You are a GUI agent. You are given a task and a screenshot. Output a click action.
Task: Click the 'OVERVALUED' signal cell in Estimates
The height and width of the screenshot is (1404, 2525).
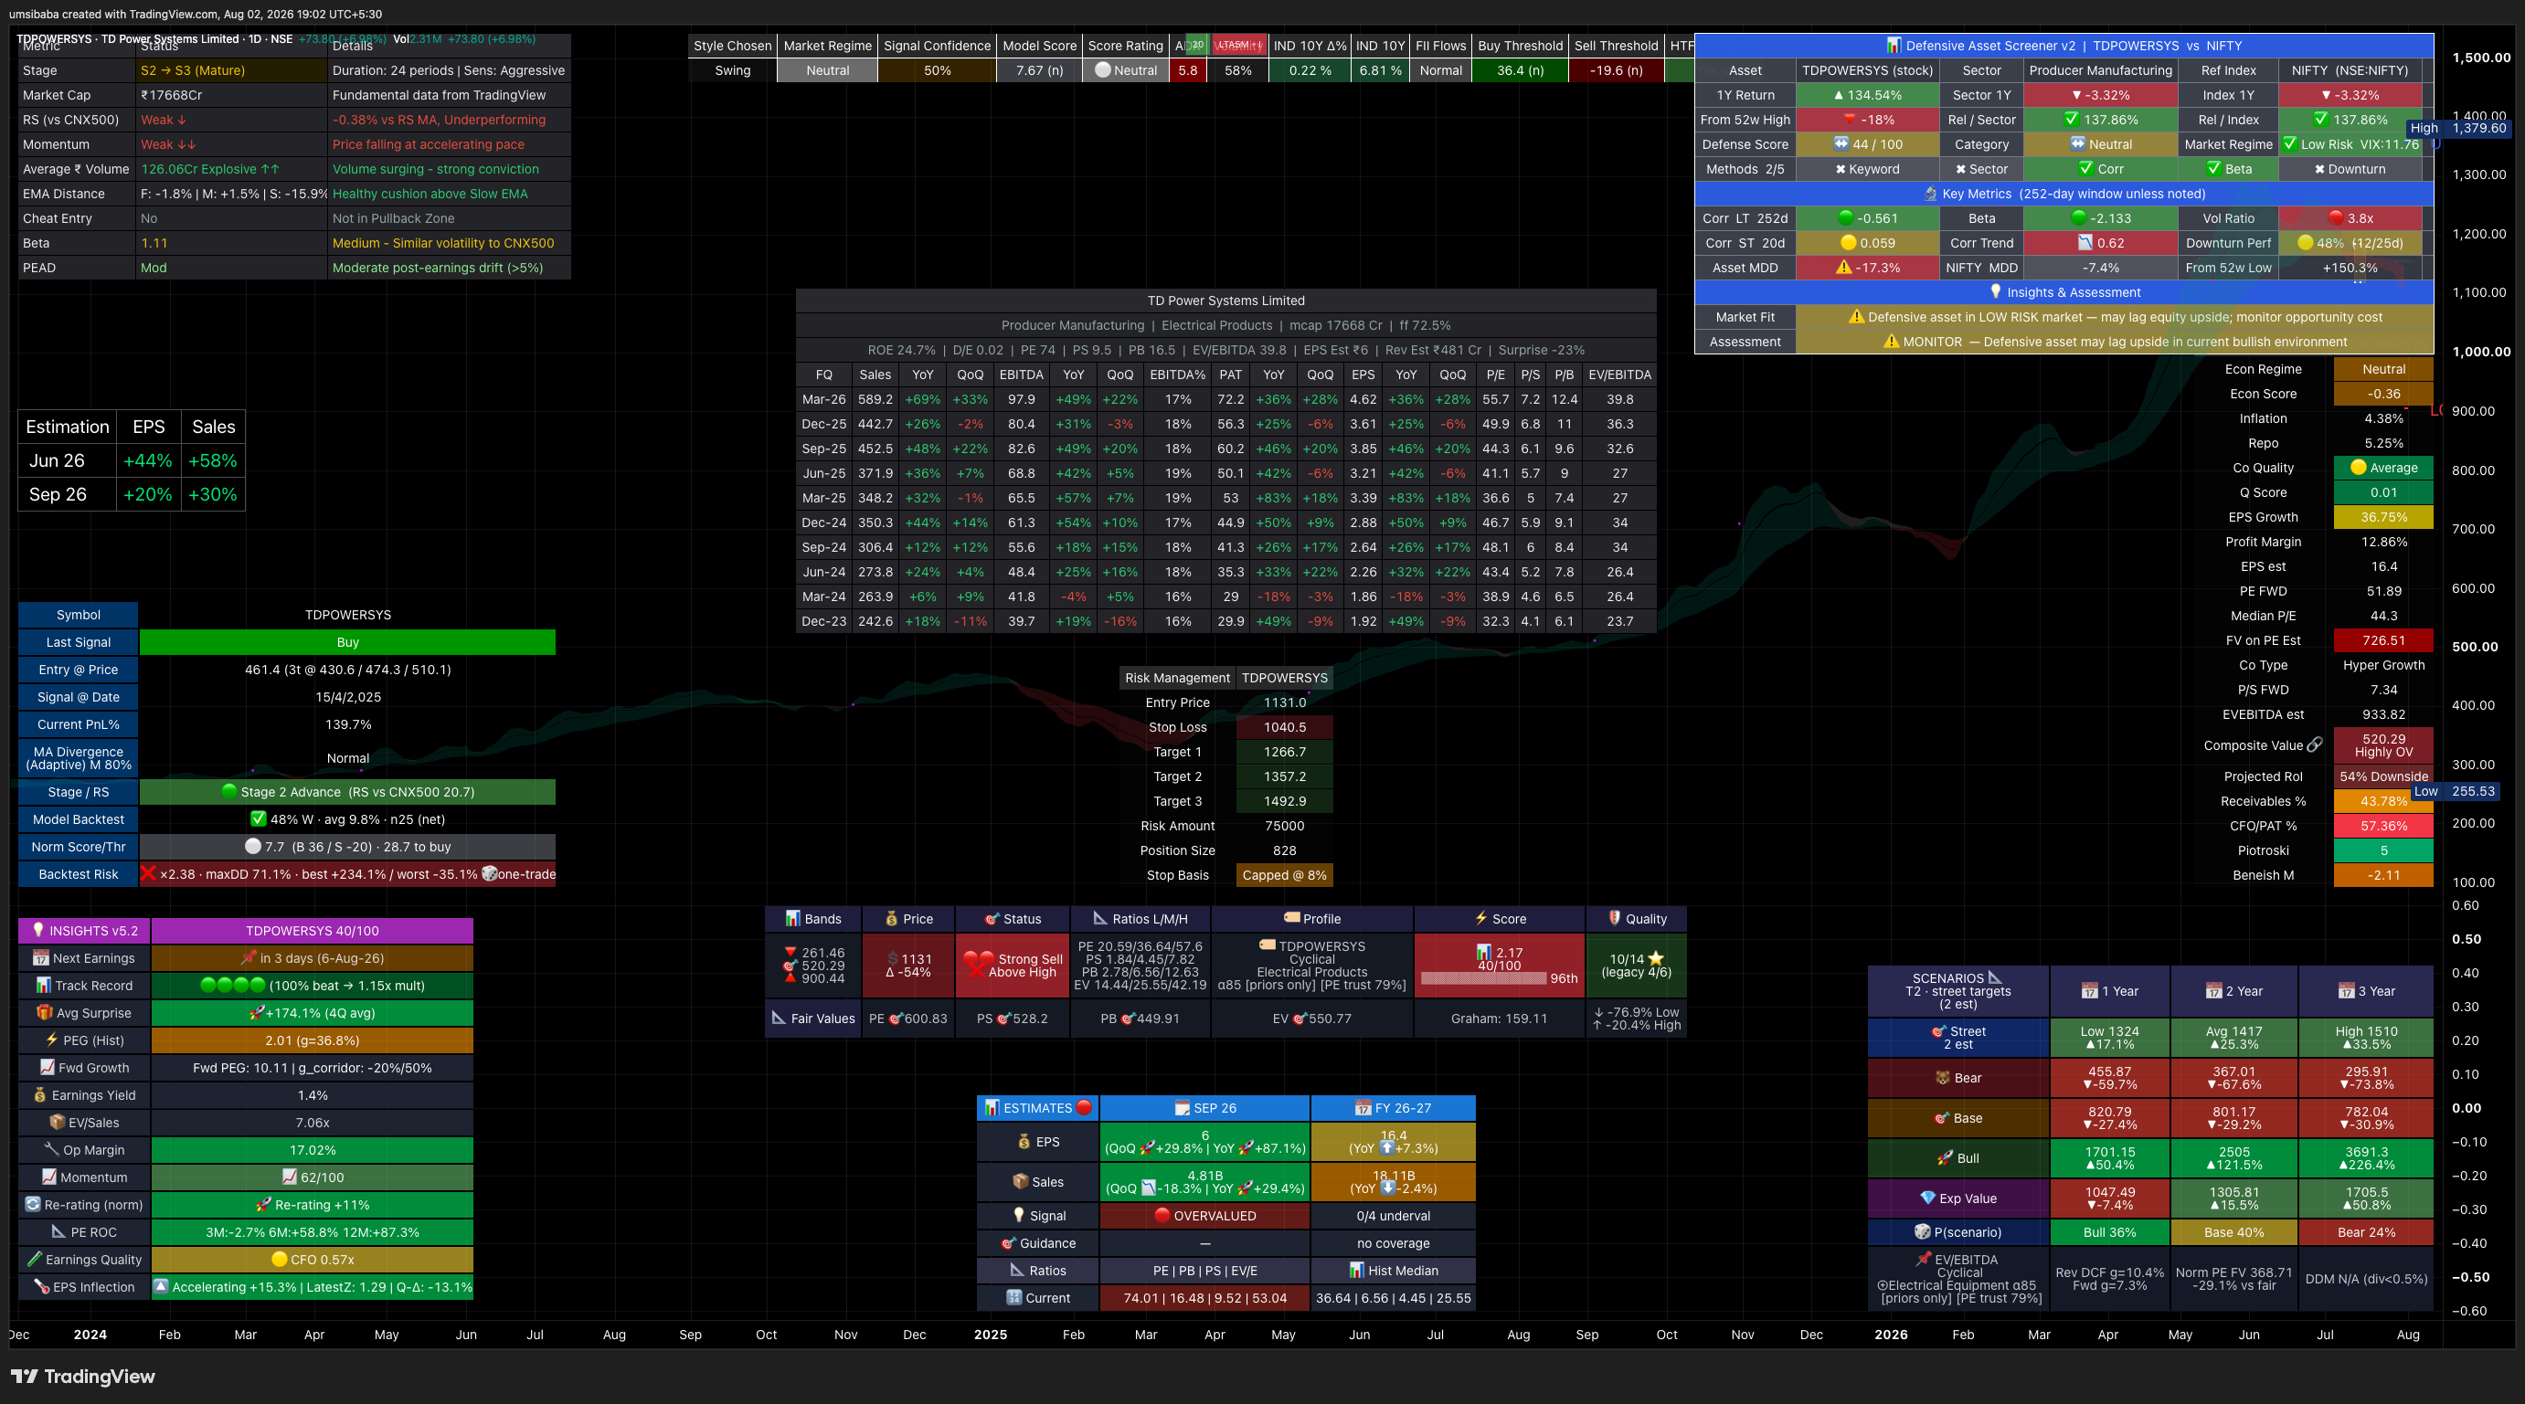pyautogui.click(x=1204, y=1216)
